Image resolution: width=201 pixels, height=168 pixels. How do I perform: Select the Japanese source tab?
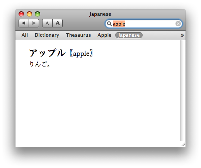point(129,35)
